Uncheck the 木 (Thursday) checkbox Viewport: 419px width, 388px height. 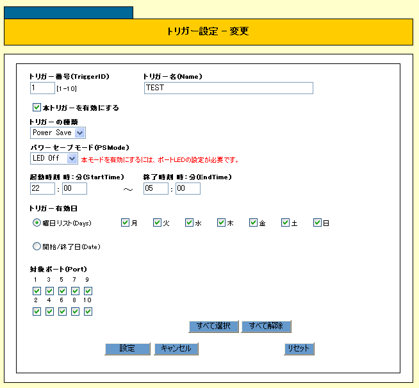tap(221, 222)
